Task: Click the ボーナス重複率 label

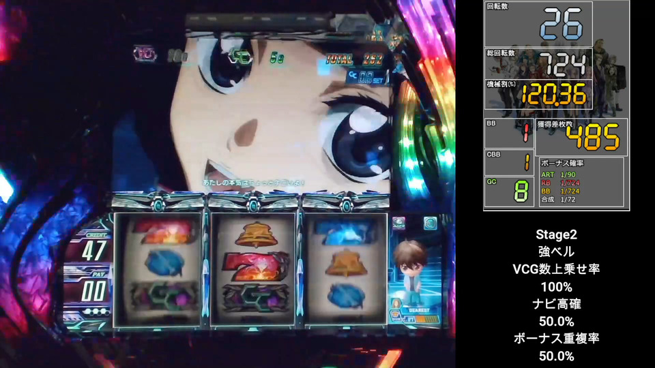Action: pyautogui.click(x=557, y=339)
